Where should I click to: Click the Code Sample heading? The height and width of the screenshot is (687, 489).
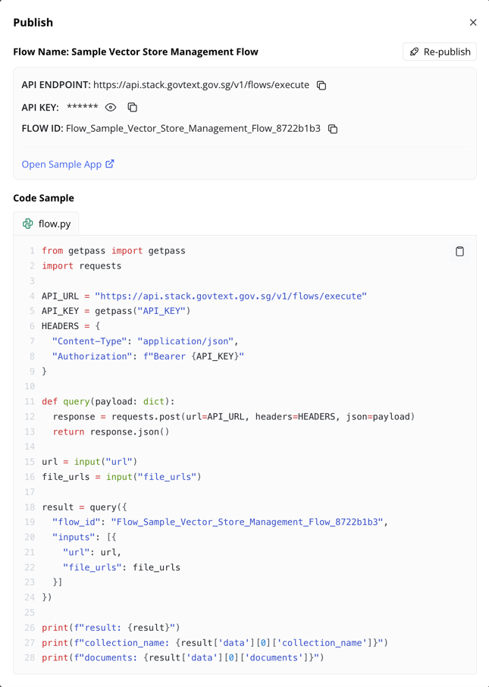click(43, 198)
